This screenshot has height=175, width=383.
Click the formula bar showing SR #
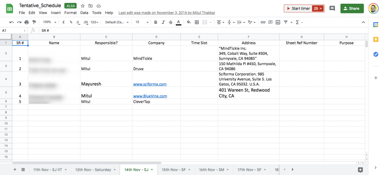[x=204, y=31]
